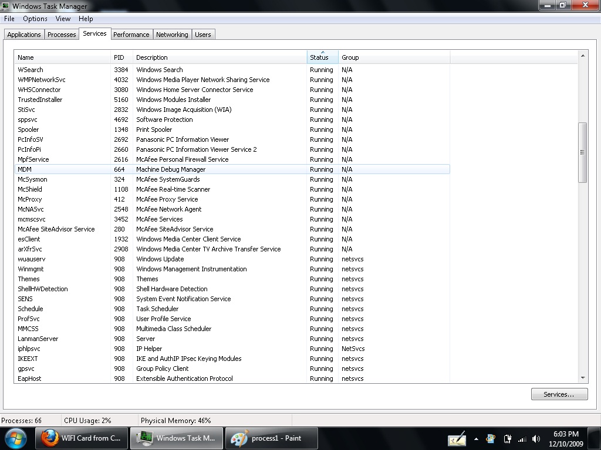Sort by the PID column header

tap(121, 57)
